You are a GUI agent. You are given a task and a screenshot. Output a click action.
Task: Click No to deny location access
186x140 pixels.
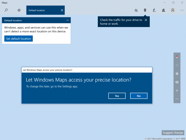pos(139,96)
